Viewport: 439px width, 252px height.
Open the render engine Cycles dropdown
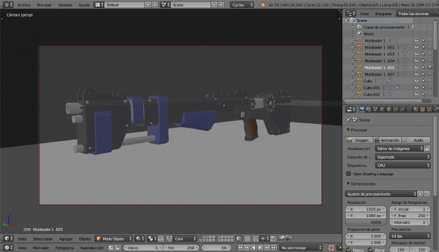pyautogui.click(x=241, y=5)
